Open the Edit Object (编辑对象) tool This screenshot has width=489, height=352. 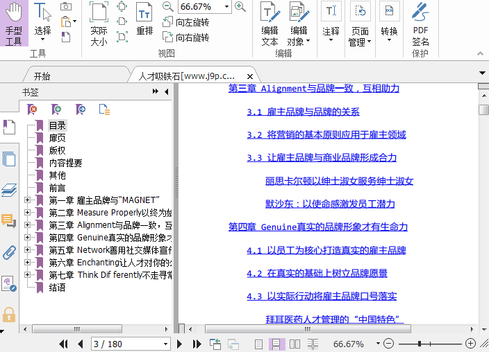(299, 24)
